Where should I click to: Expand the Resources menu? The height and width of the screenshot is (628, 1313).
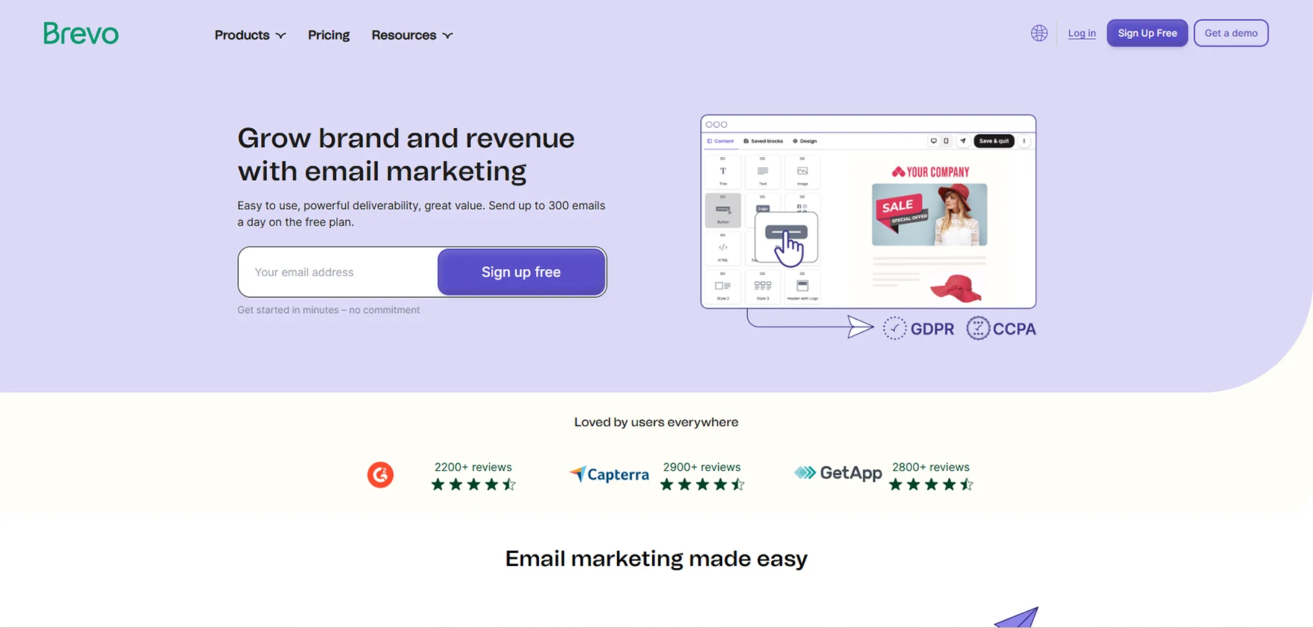412,35
